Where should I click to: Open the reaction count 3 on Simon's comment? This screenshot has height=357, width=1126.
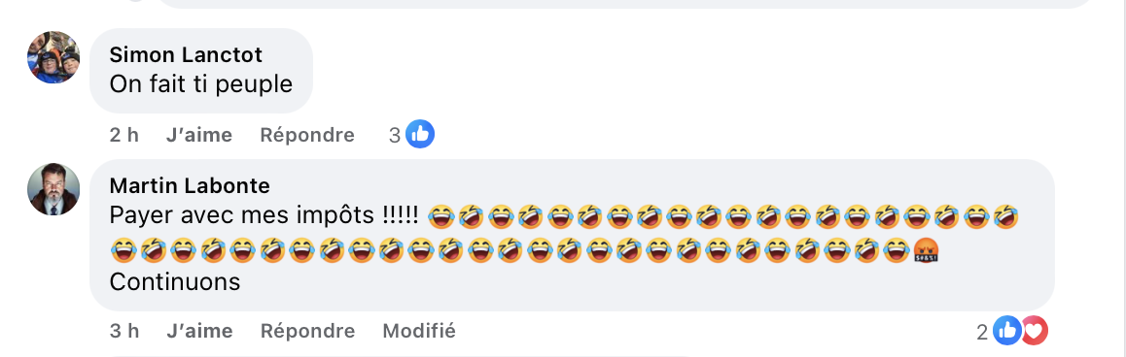coord(395,135)
